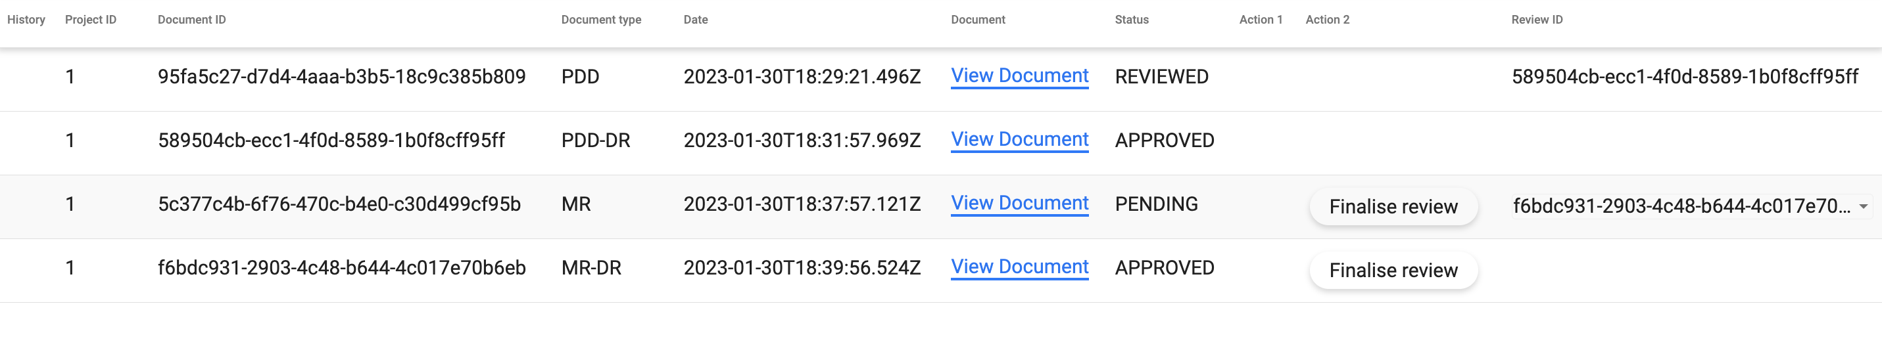Expand the Review ID dropdown in MR row
The height and width of the screenshot is (352, 1882).
(1863, 207)
